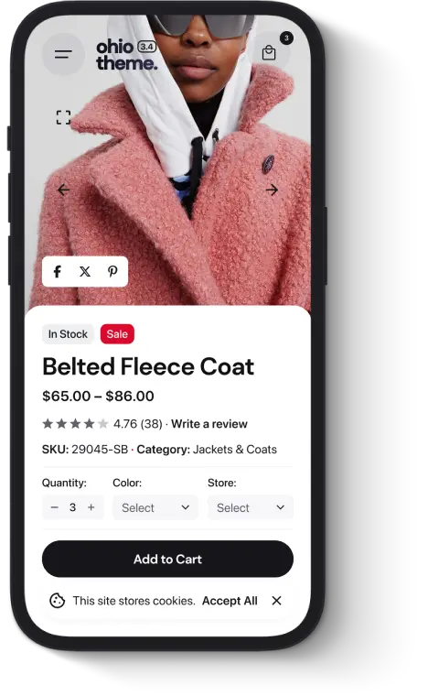Open the Store select dropdown
Viewport: 428px width, 696px height.
coord(251,507)
